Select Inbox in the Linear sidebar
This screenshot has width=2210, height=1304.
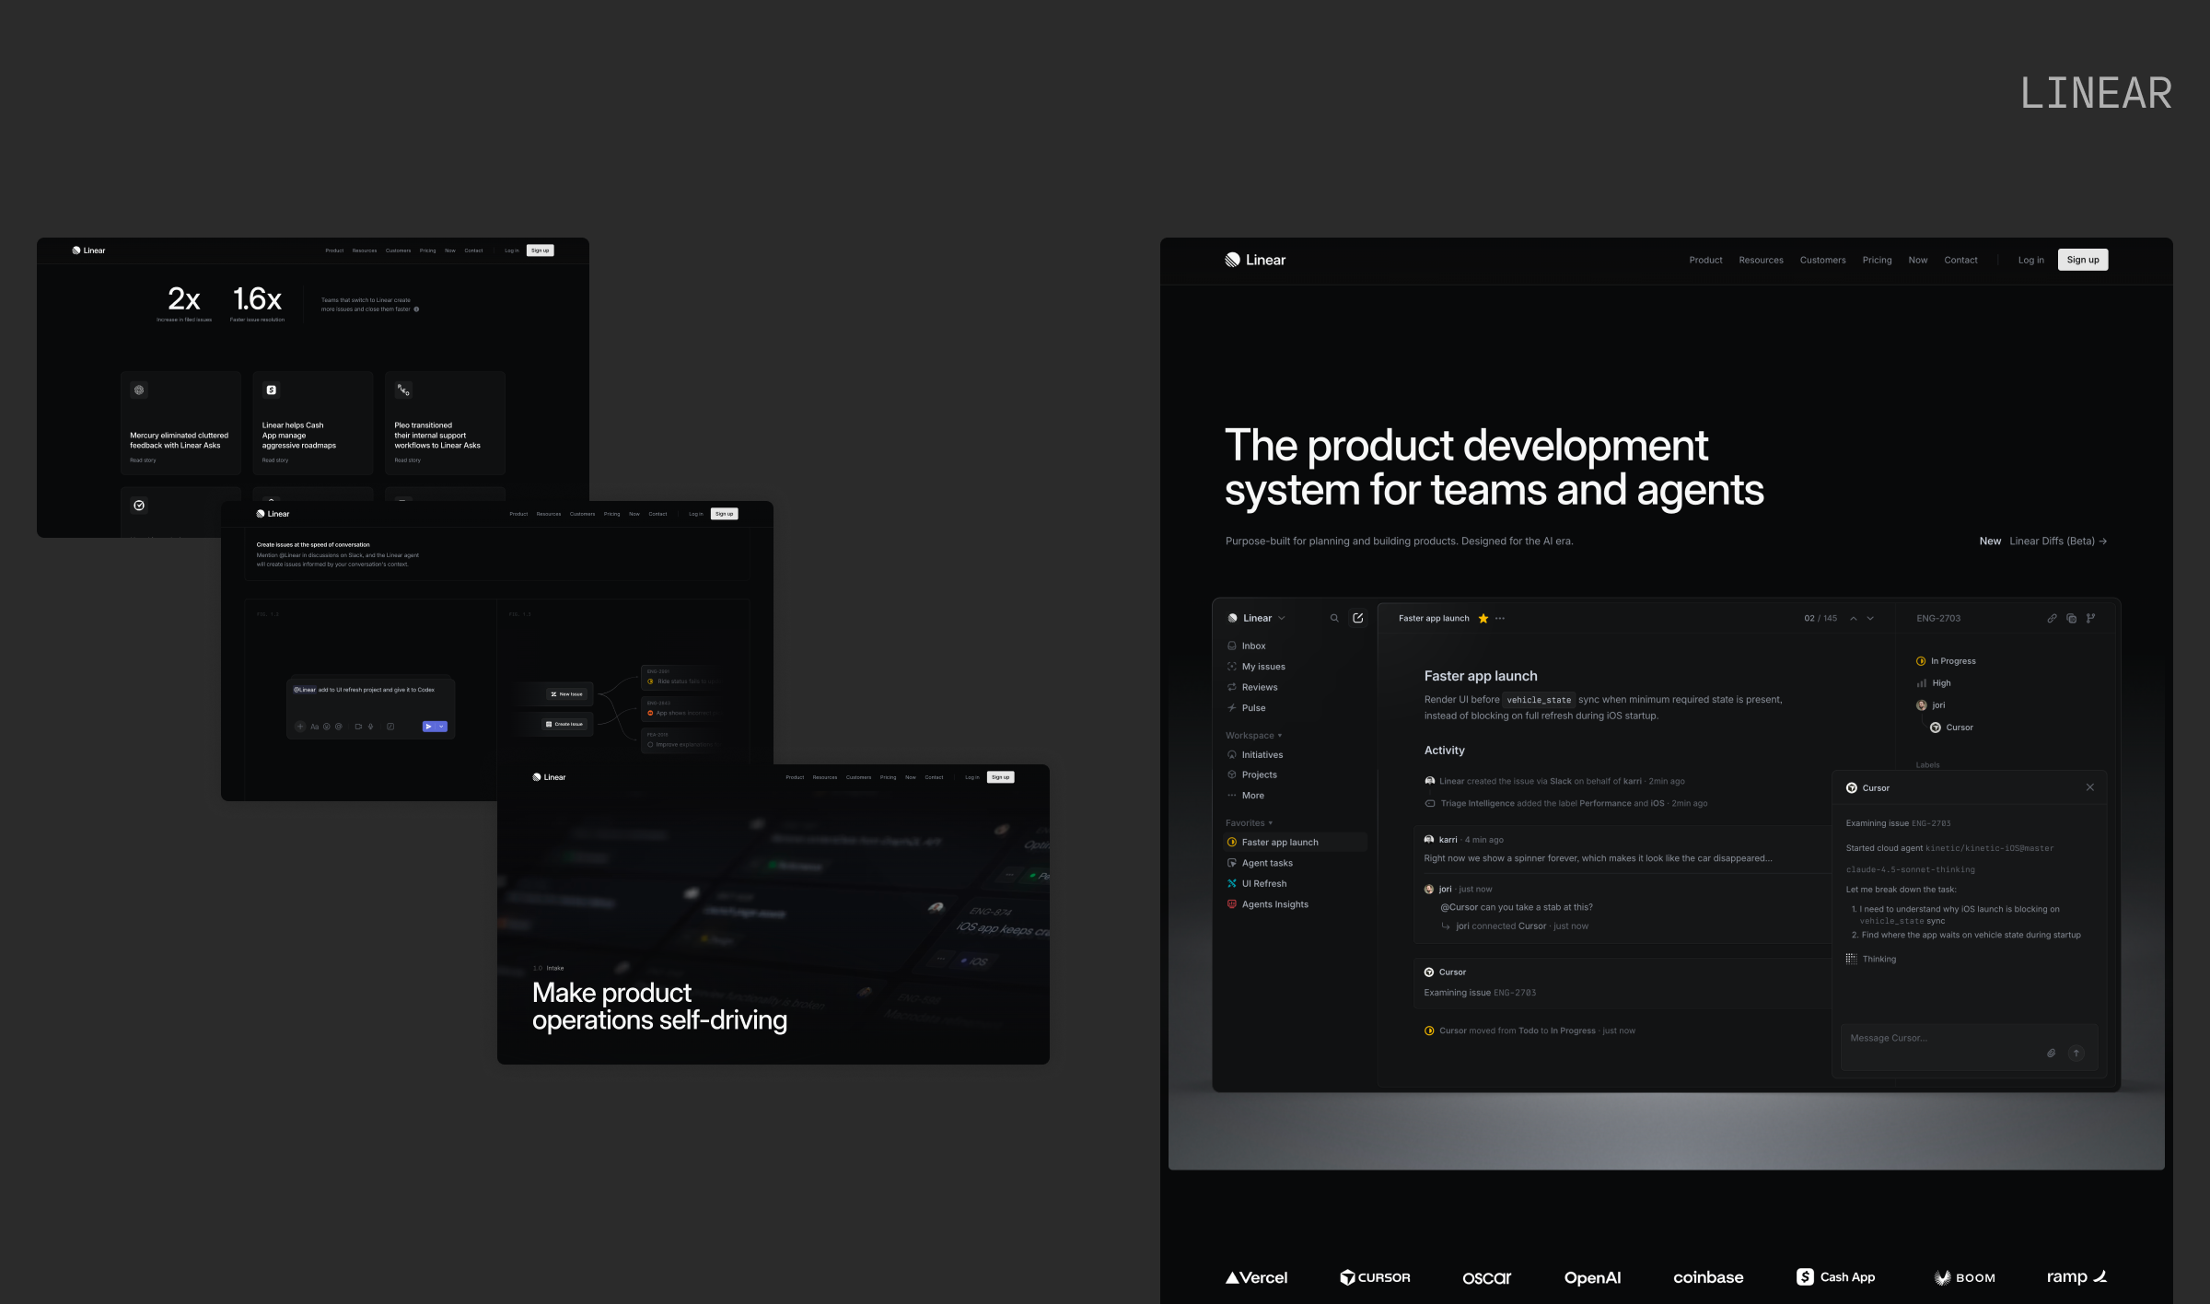pyautogui.click(x=1253, y=646)
